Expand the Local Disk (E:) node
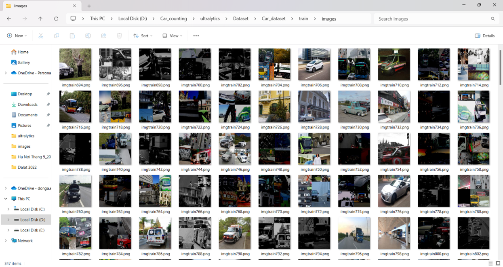 click(x=8, y=230)
